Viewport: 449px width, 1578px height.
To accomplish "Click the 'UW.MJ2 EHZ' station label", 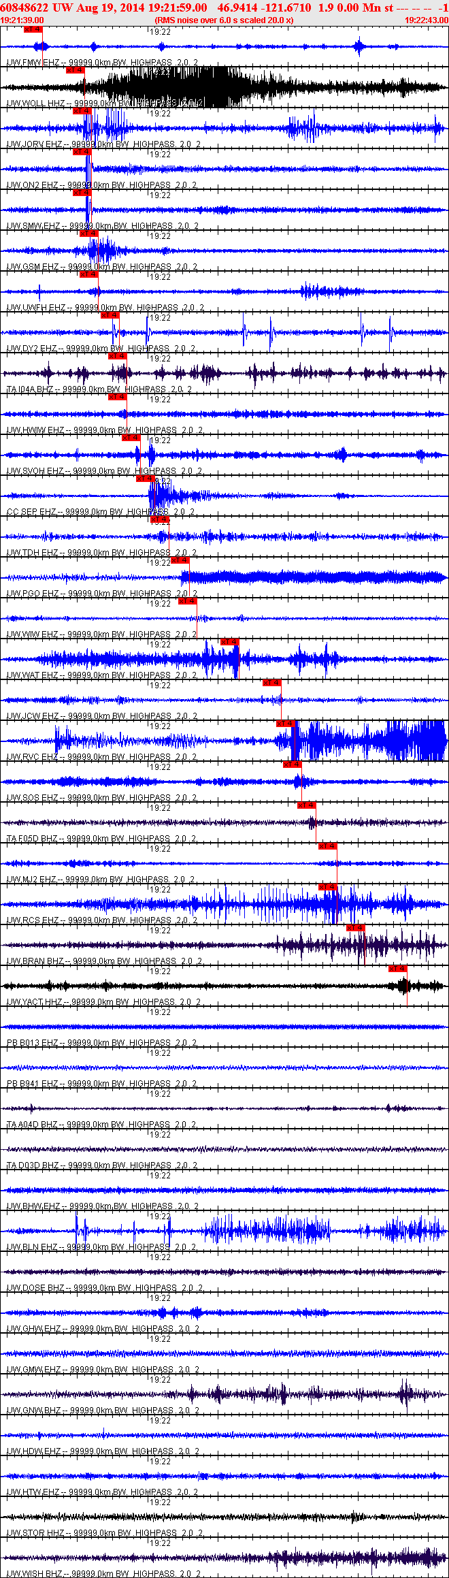I will 32,880.
